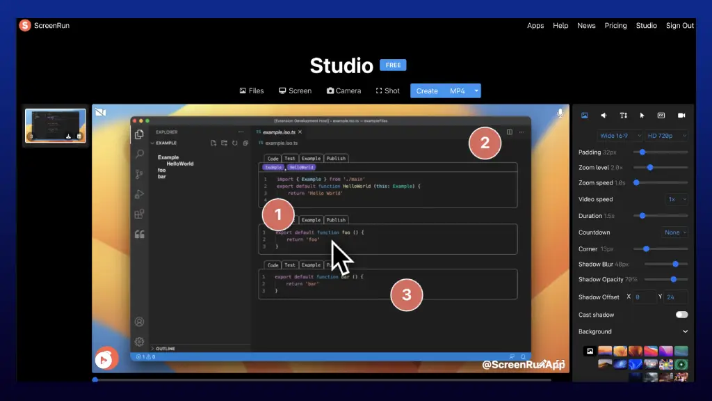Select the purple gradient background swatch
712x401 pixels.
tap(665, 351)
